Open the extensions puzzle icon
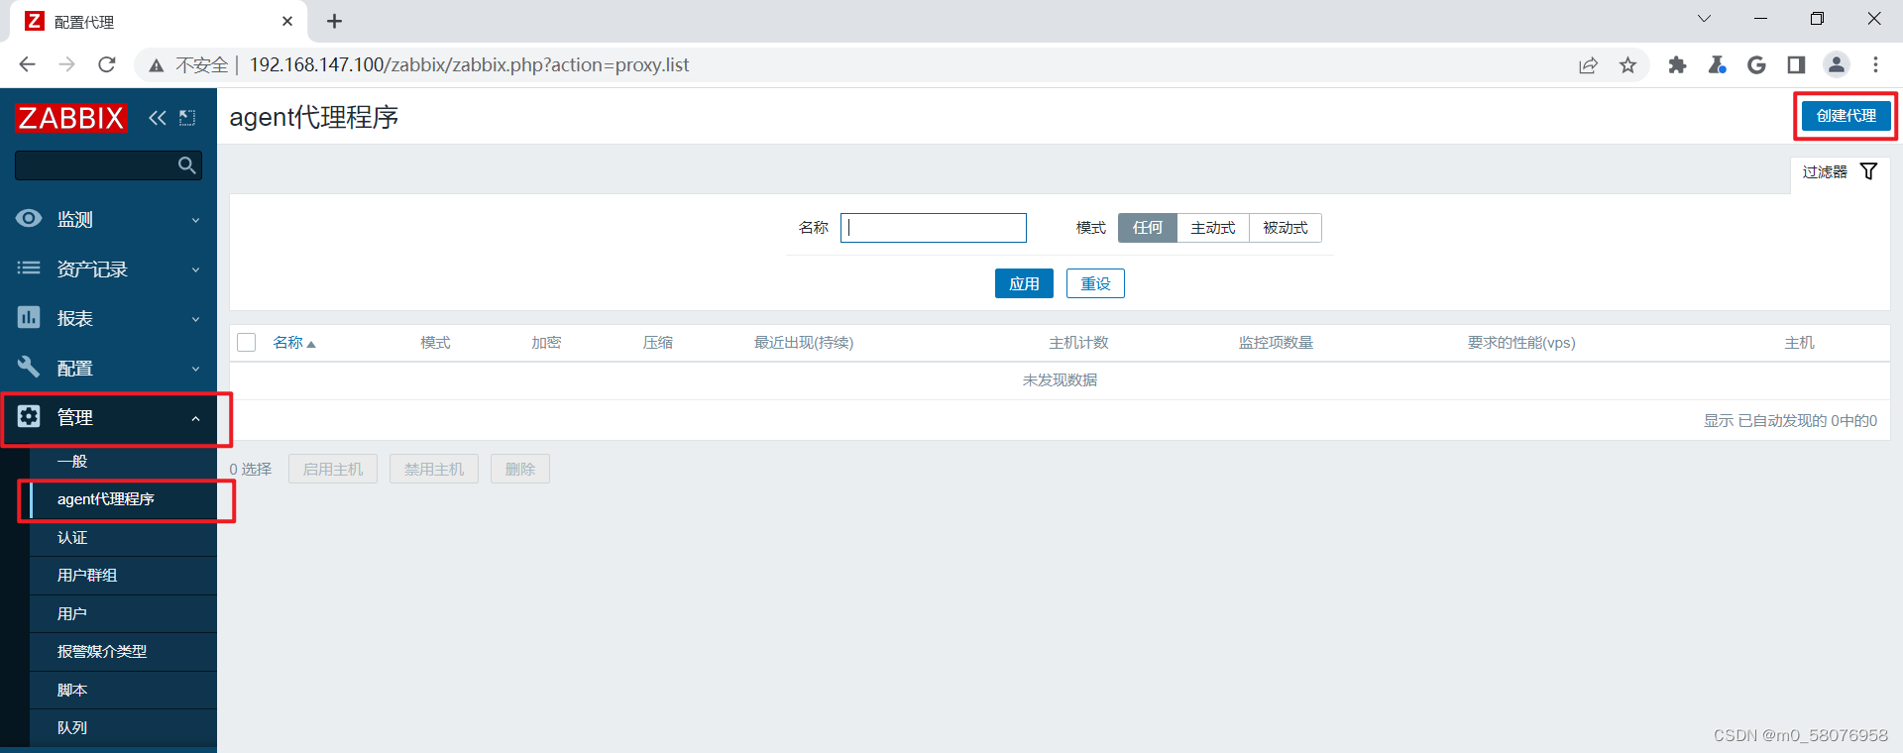 pos(1677,64)
